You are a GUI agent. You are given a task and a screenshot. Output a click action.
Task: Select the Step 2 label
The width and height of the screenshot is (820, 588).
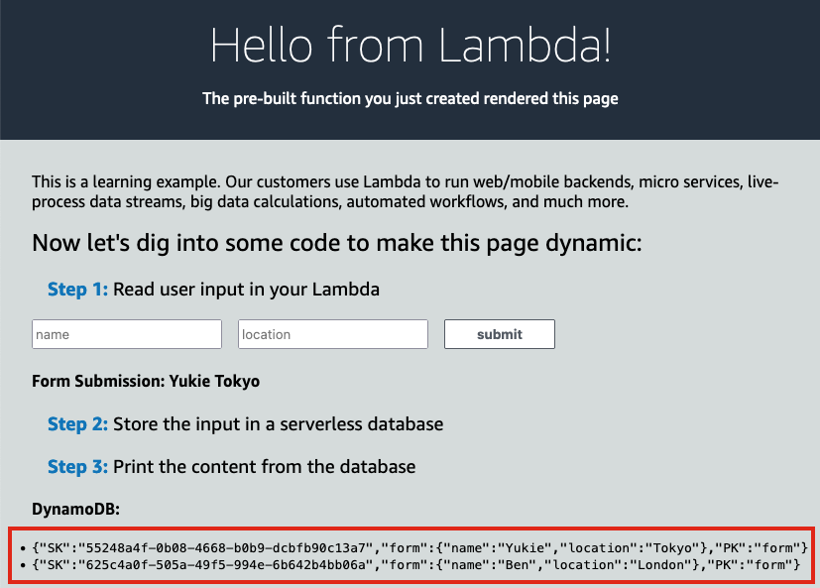coord(77,423)
